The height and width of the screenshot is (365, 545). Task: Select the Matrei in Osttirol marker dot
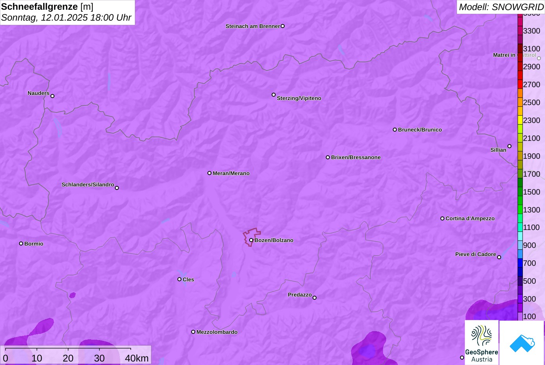(539, 58)
